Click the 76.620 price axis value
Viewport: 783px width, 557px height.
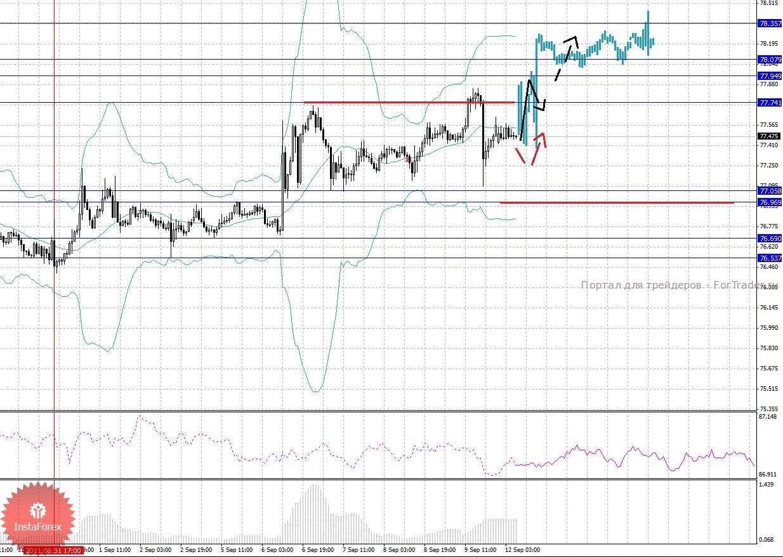tap(768, 247)
